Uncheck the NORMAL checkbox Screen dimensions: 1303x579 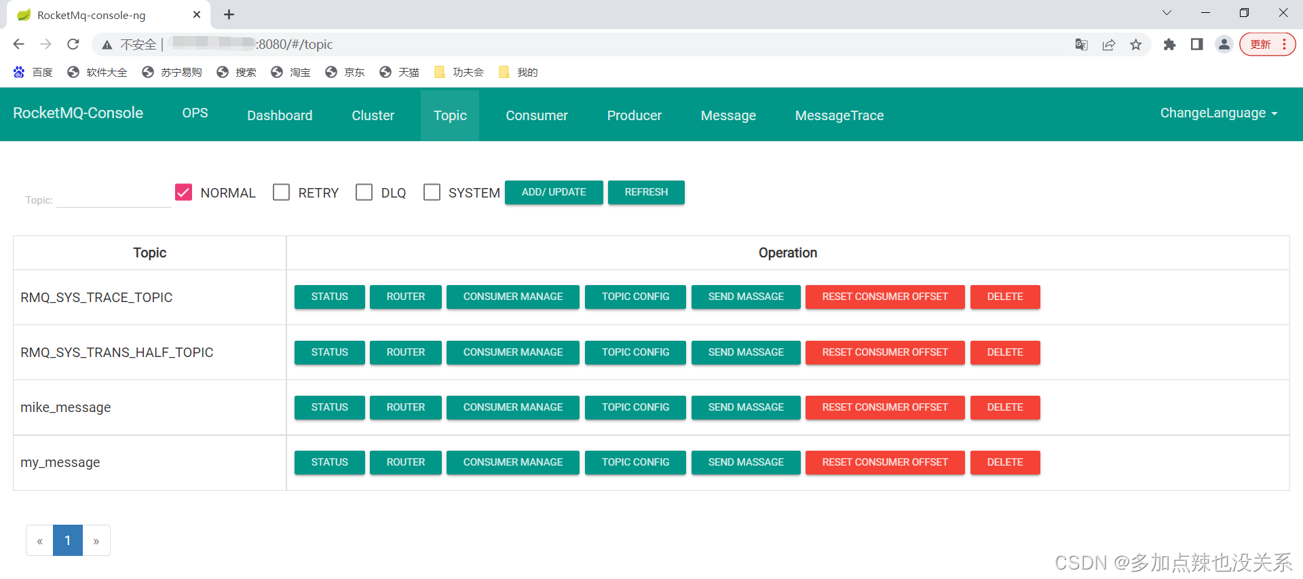[183, 192]
